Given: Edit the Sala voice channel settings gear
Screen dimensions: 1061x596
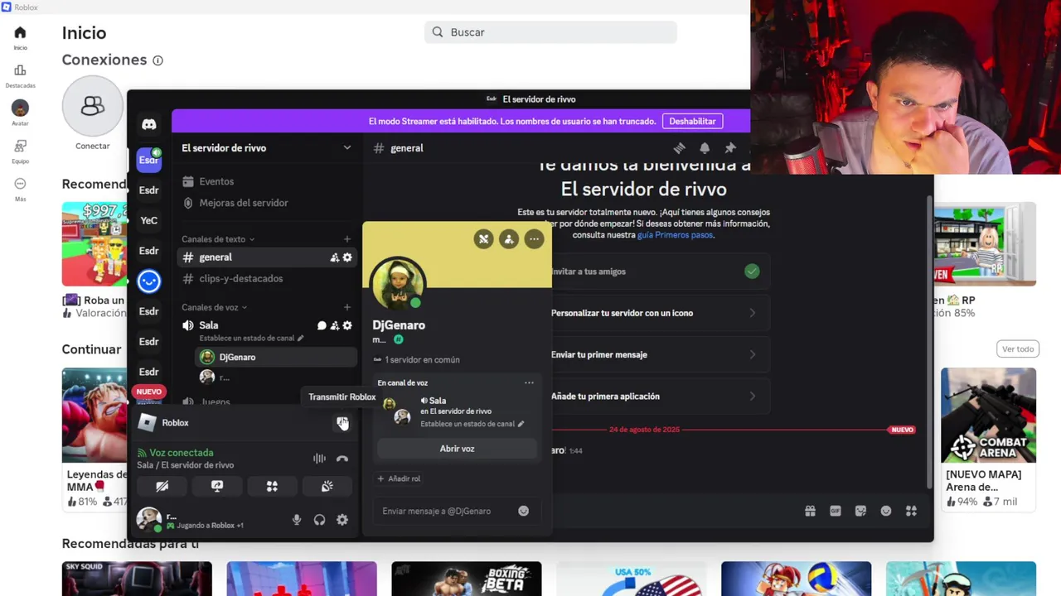Looking at the screenshot, I should pos(347,325).
